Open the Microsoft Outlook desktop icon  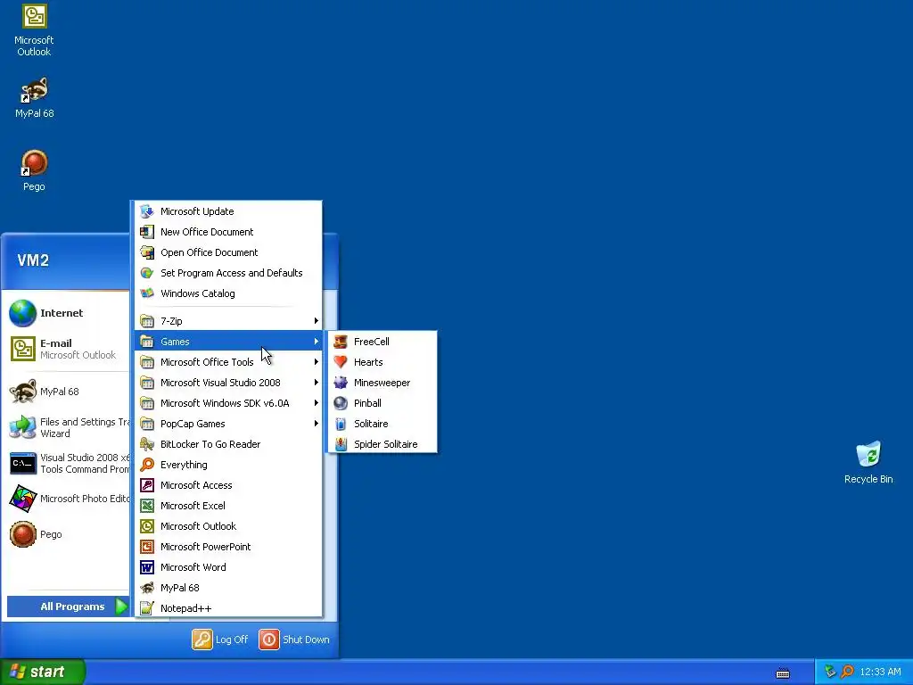coord(34,30)
